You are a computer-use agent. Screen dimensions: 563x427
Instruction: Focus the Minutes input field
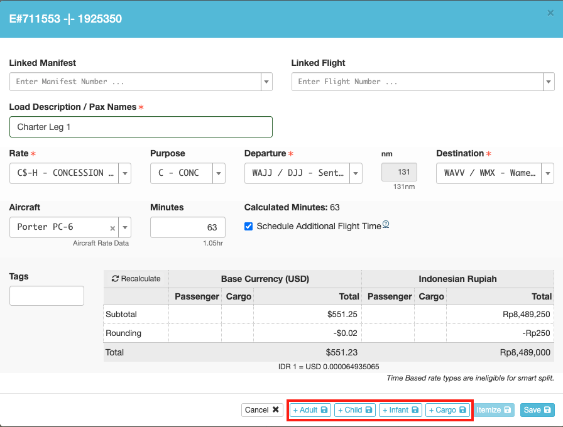coord(187,227)
